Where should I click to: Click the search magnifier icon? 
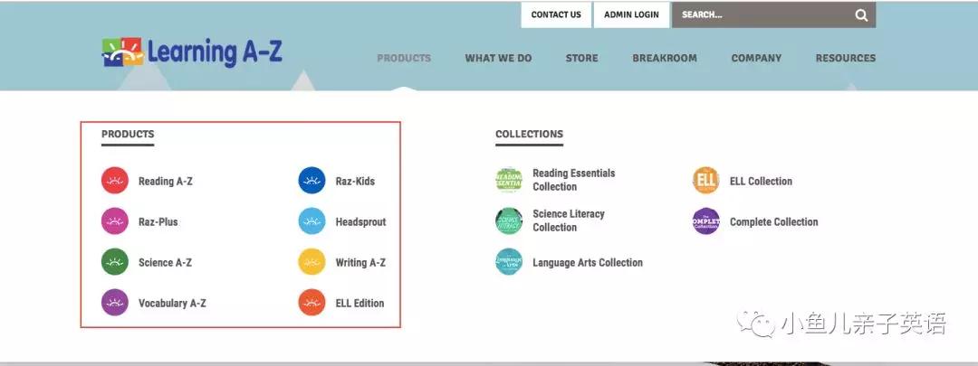click(x=861, y=15)
